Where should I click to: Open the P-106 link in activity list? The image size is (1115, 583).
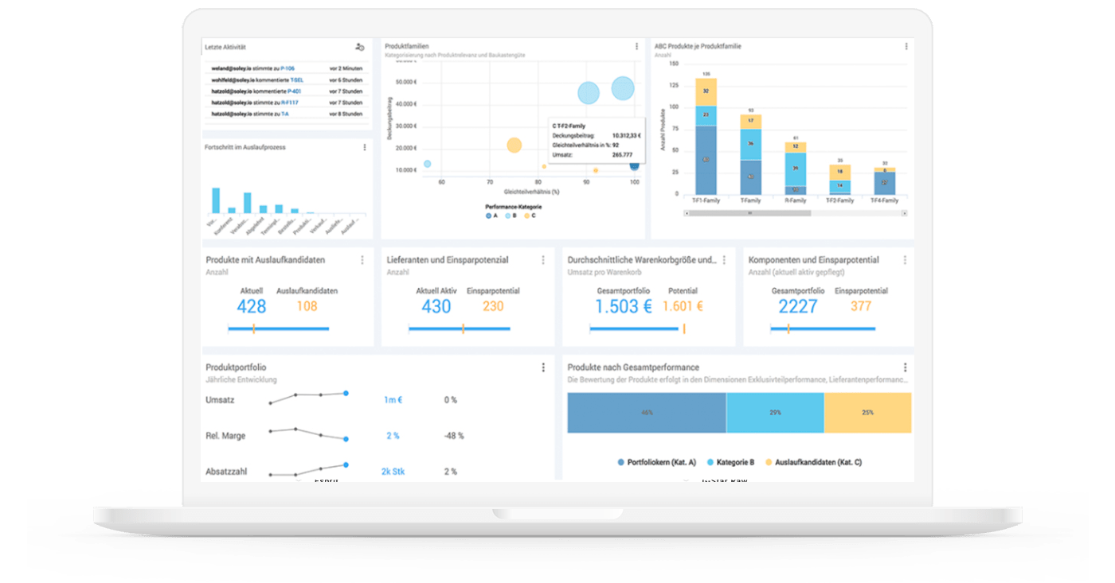288,68
